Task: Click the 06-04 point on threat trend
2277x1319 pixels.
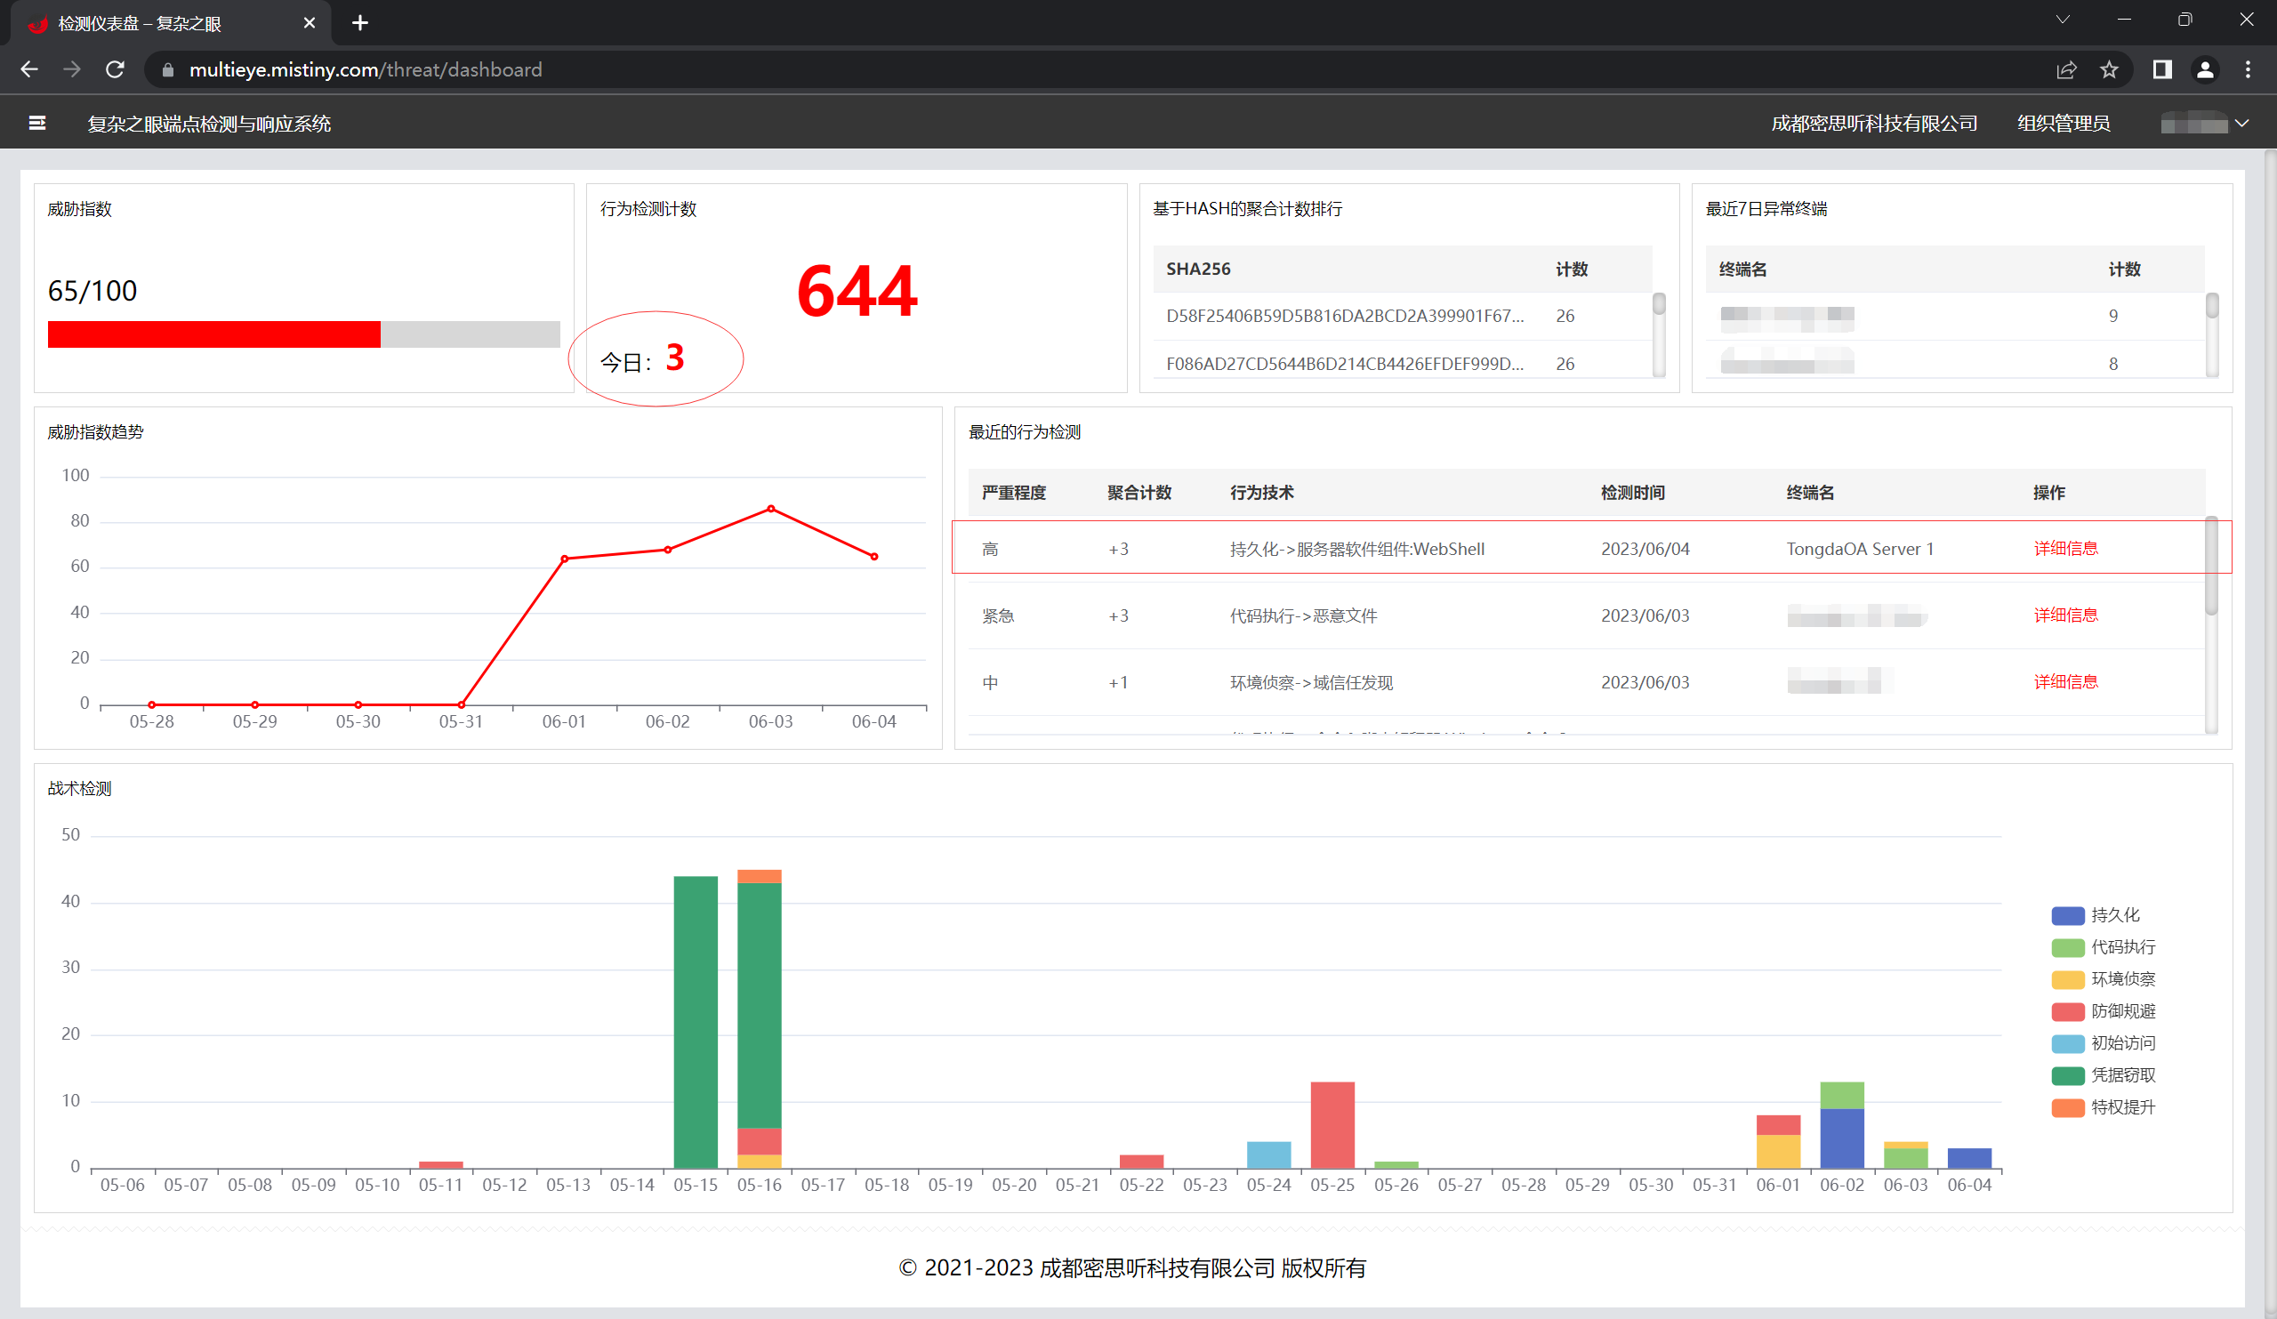Action: point(873,557)
